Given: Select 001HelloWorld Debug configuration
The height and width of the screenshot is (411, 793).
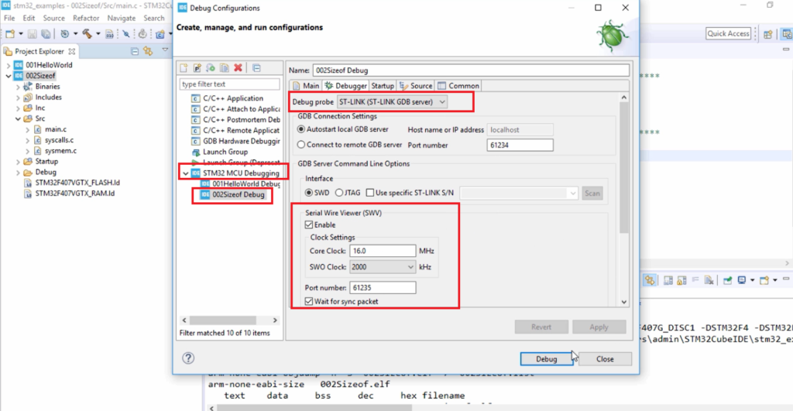Looking at the screenshot, I should (x=241, y=184).
